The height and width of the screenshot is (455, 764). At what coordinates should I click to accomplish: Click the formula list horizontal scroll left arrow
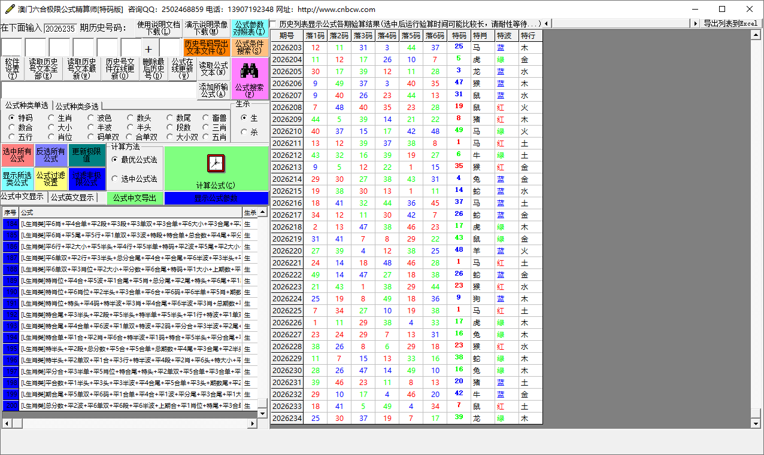click(6, 423)
